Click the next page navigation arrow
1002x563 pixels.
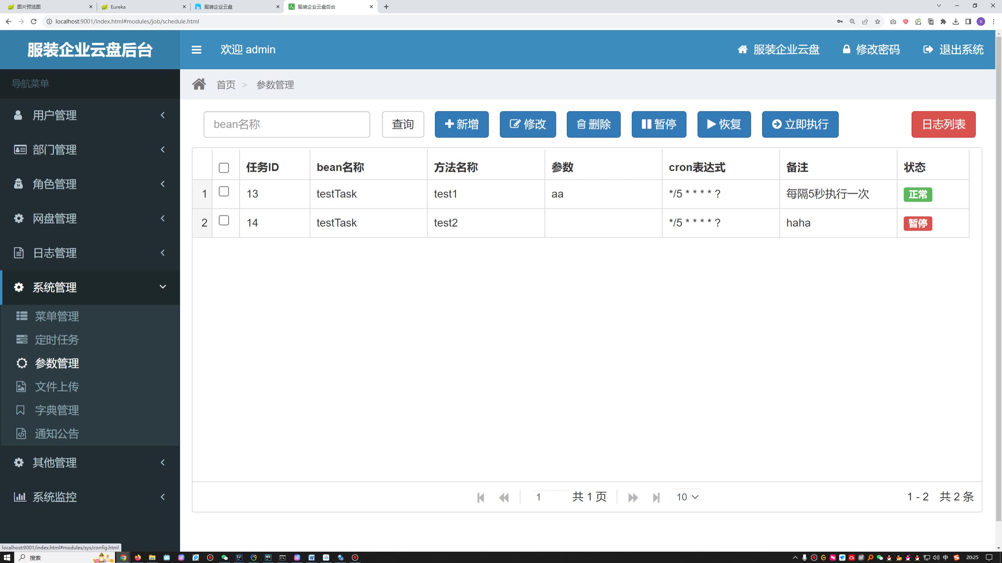pyautogui.click(x=632, y=497)
